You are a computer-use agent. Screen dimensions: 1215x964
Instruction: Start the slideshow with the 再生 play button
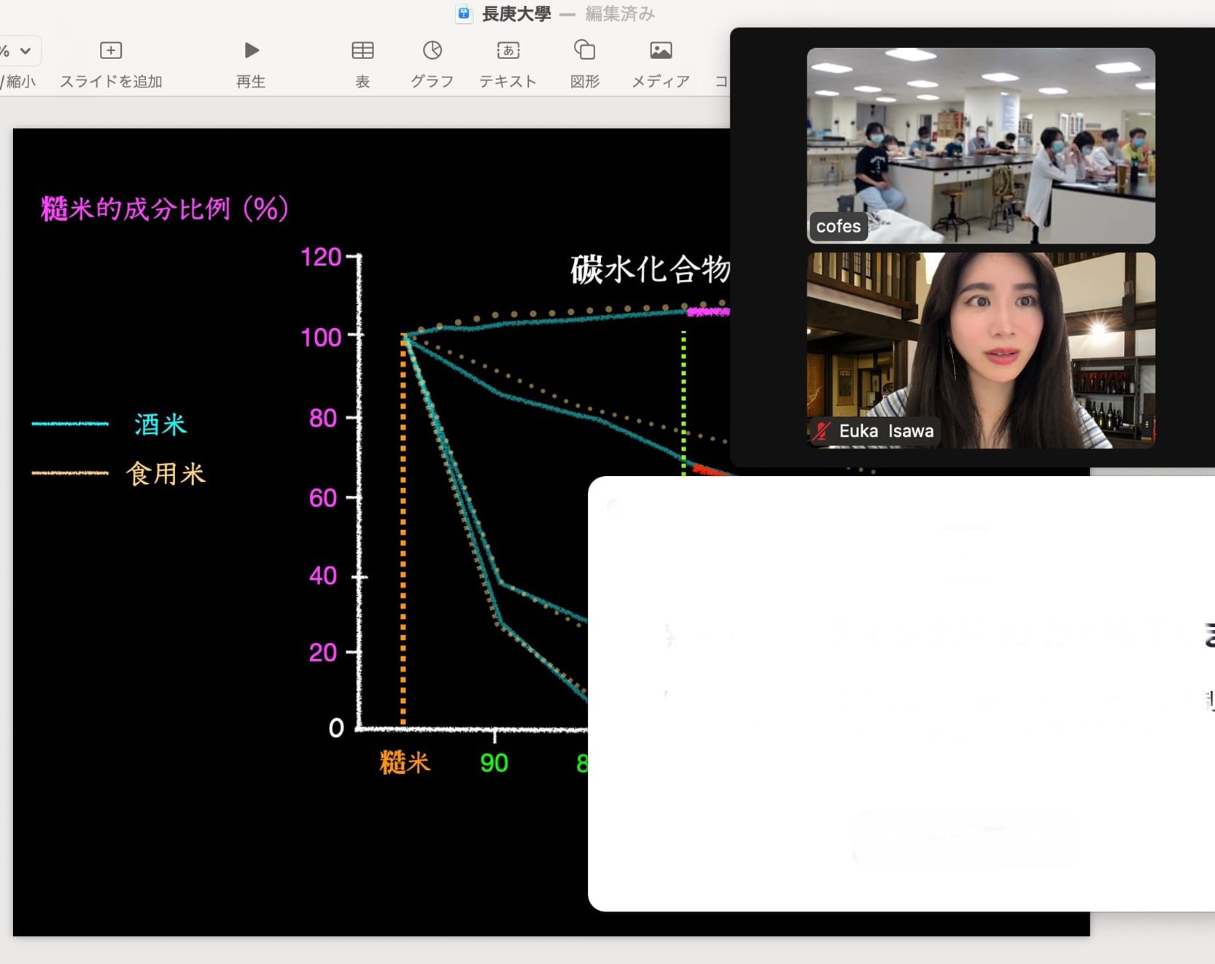pos(251,50)
